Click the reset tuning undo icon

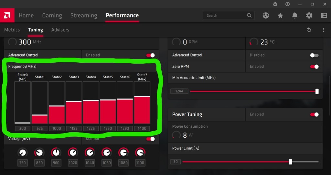click(309, 30)
